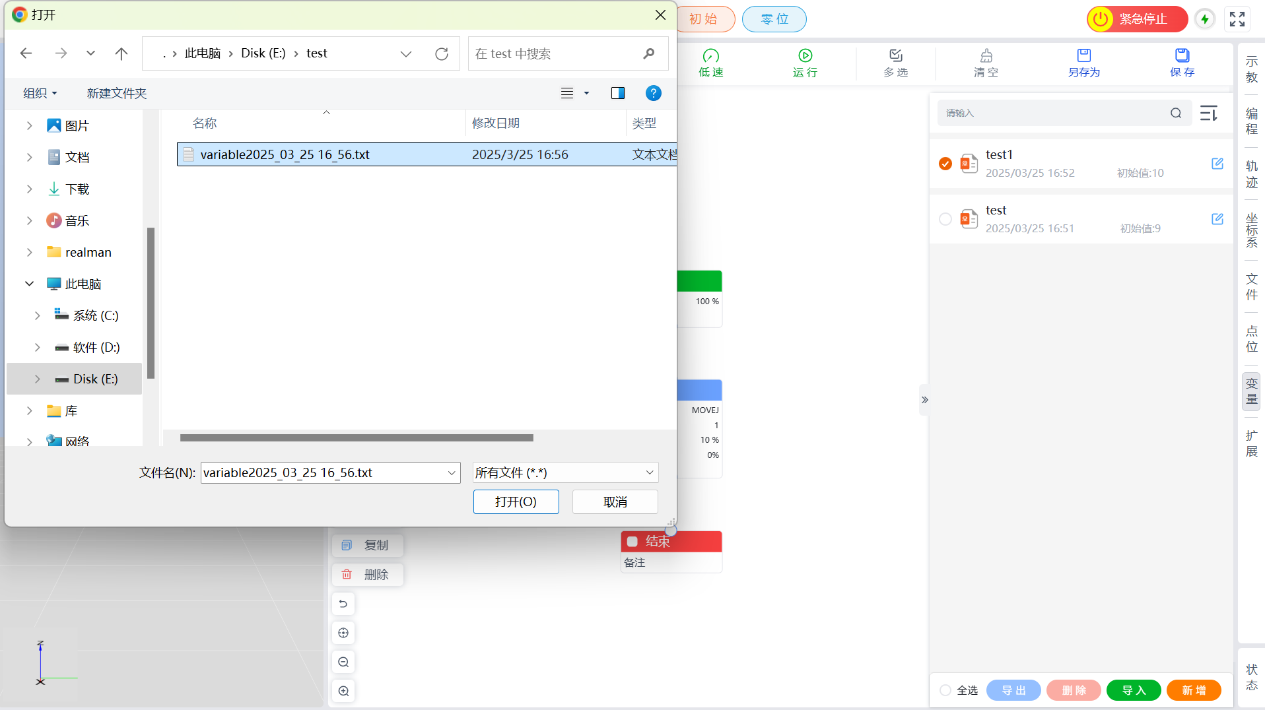Open the Organize menu in dialog
Screen dimensions: 1265x710
pos(40,93)
